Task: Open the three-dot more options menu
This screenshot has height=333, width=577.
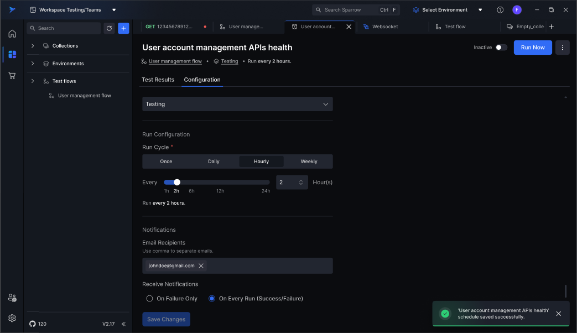Action: [562, 48]
